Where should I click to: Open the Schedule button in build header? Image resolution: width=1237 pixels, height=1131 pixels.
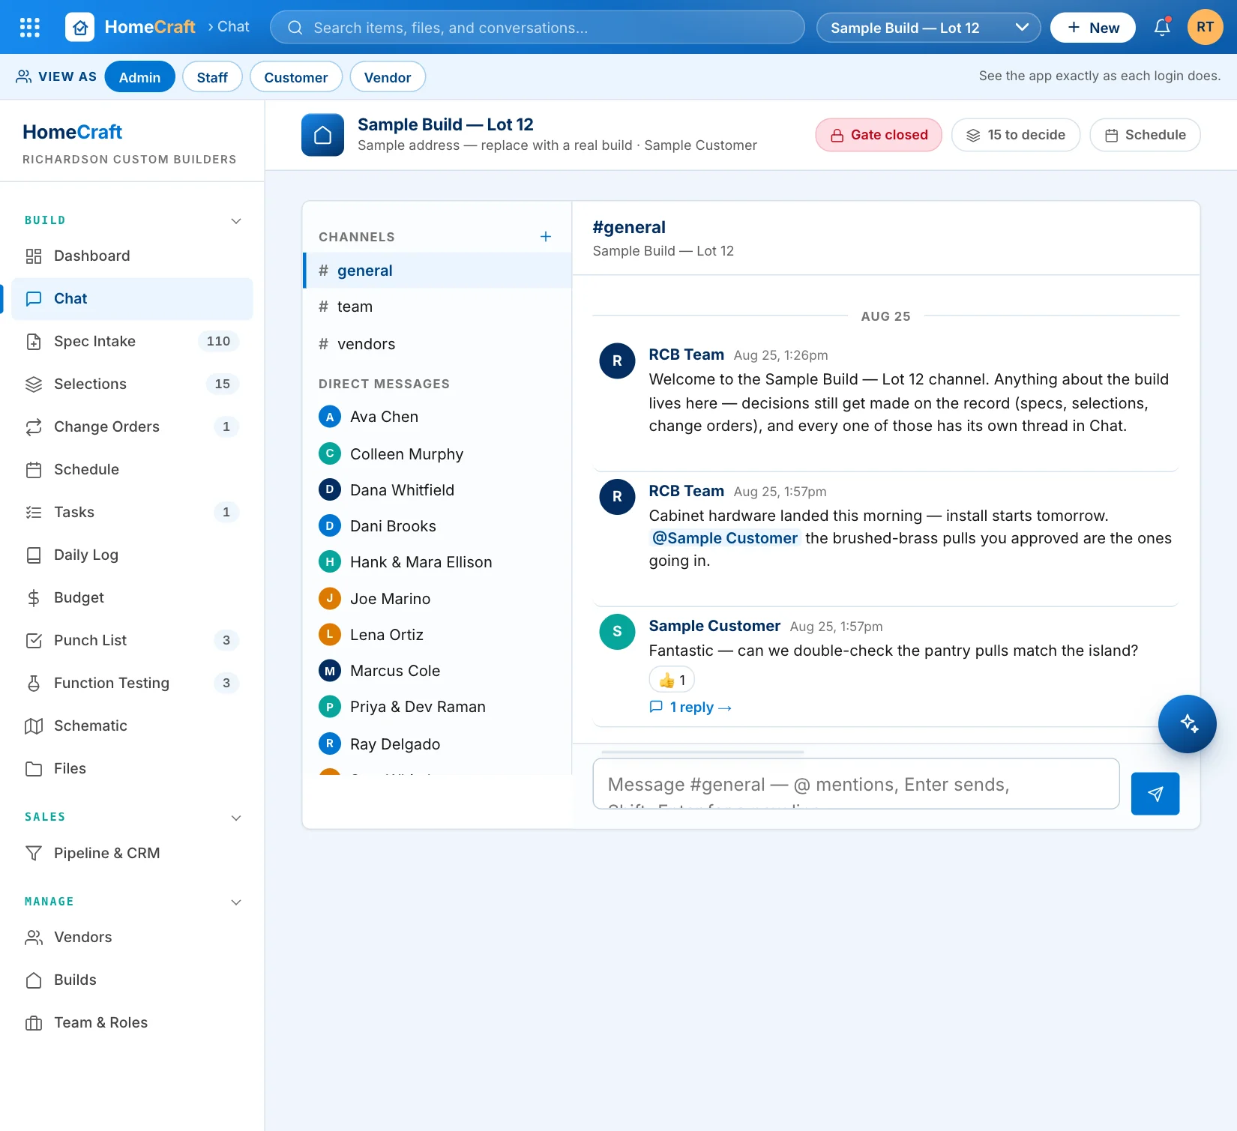point(1145,135)
